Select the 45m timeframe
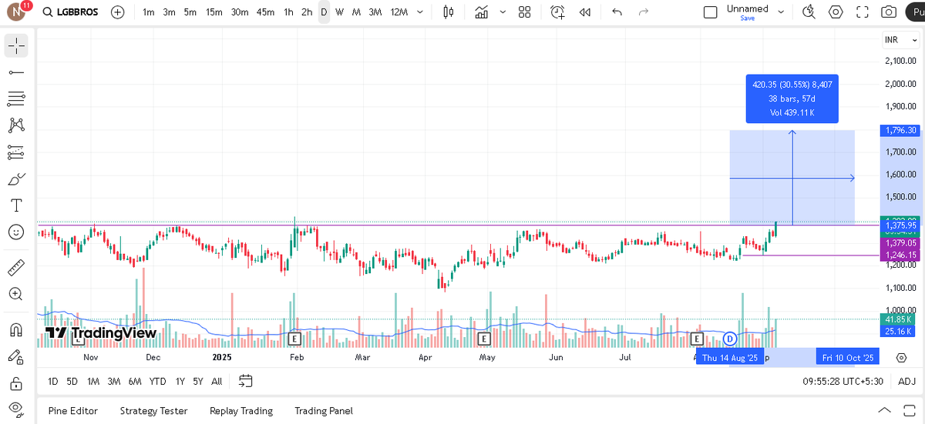This screenshot has height=424, width=925. (x=266, y=12)
